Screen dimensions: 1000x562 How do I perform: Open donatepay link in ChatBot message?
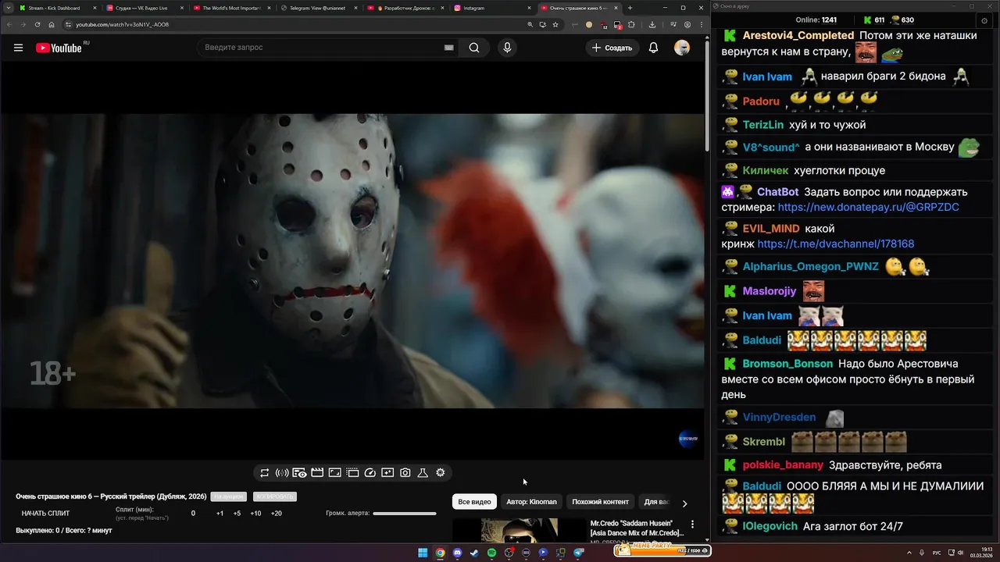point(868,208)
